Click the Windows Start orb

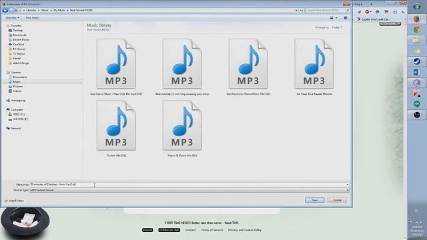[x=416, y=7]
